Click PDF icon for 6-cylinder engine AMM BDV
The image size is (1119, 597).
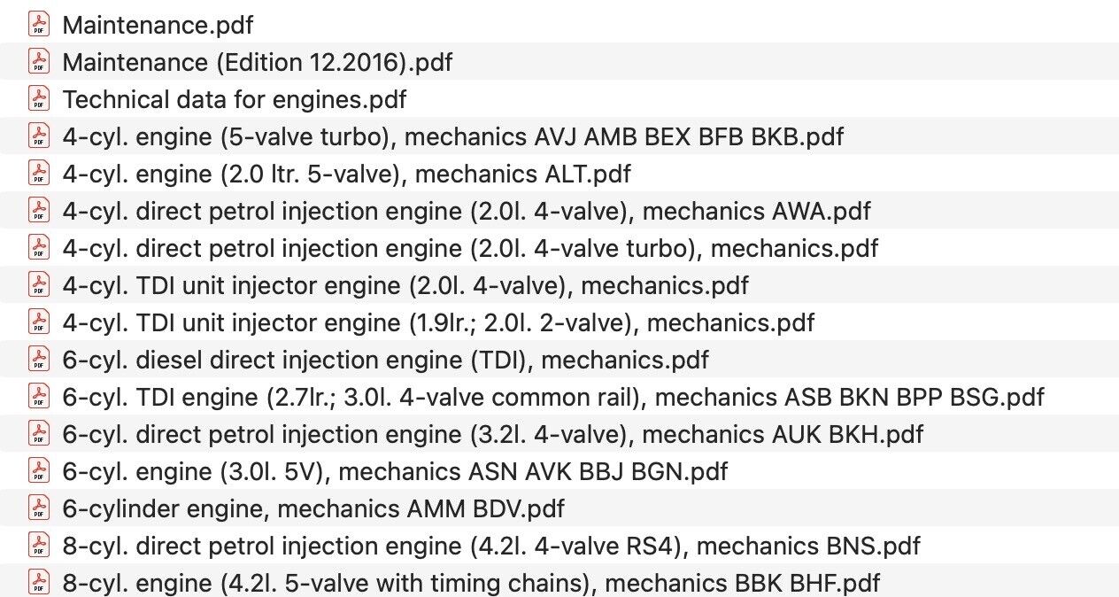tap(38, 508)
